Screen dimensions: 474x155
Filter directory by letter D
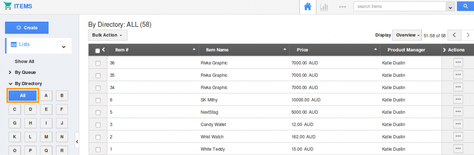coord(30,109)
